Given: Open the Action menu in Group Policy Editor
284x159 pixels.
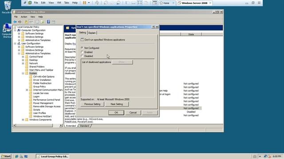Looking at the screenshot, I should point(24,17).
